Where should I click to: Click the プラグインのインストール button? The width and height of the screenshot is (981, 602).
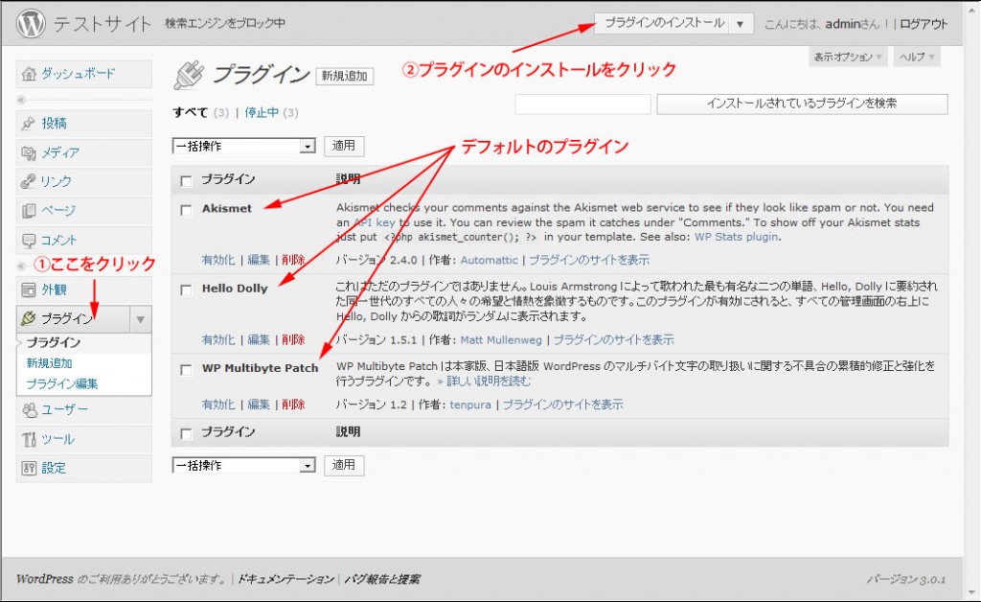[664, 23]
